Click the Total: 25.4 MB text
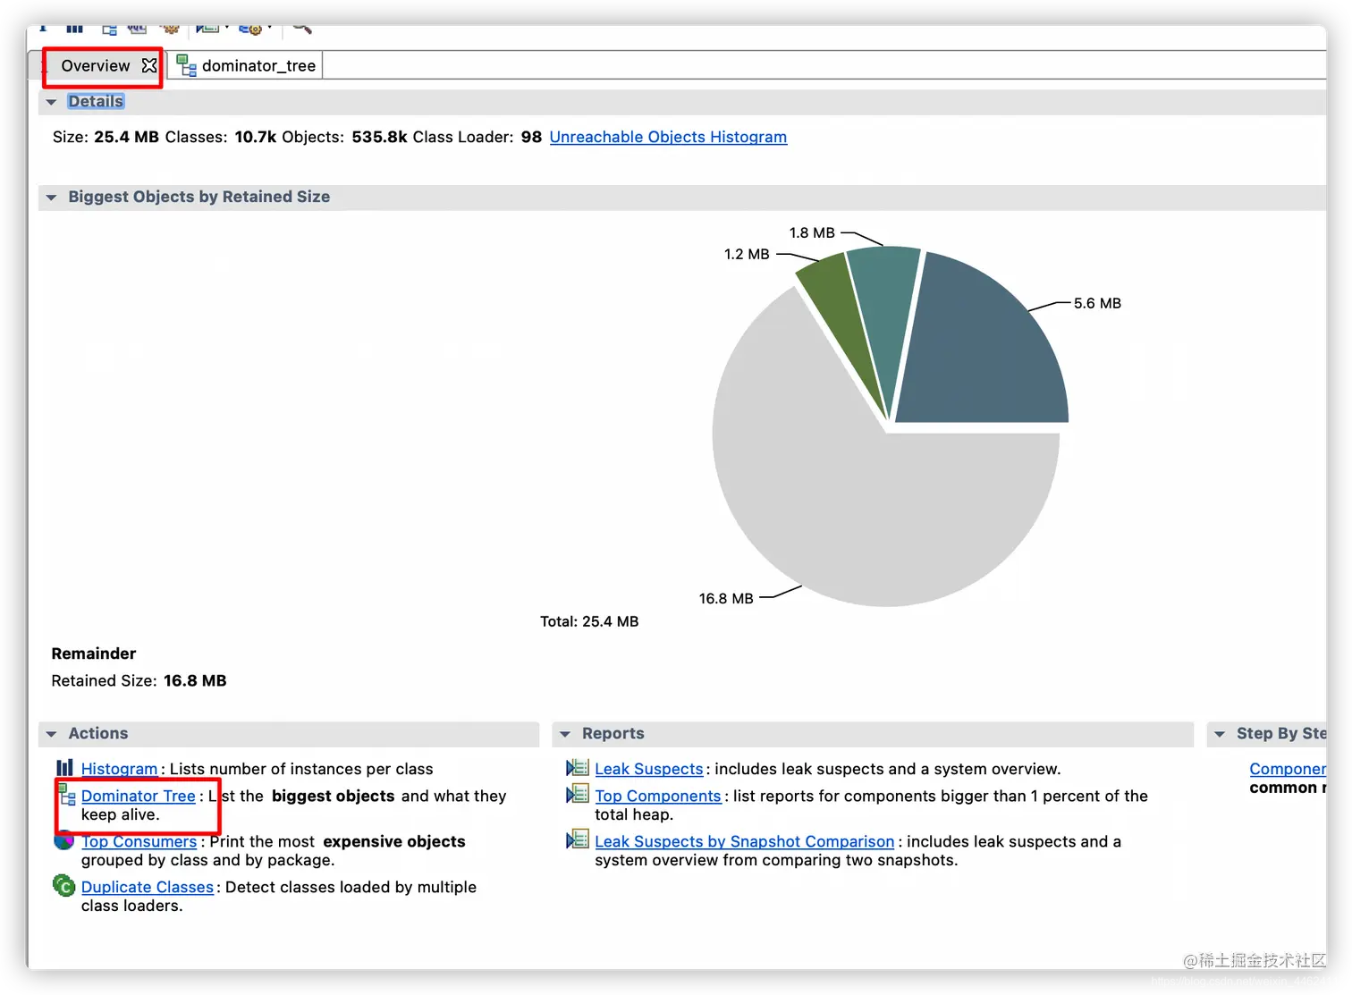1352x995 pixels. (x=589, y=621)
